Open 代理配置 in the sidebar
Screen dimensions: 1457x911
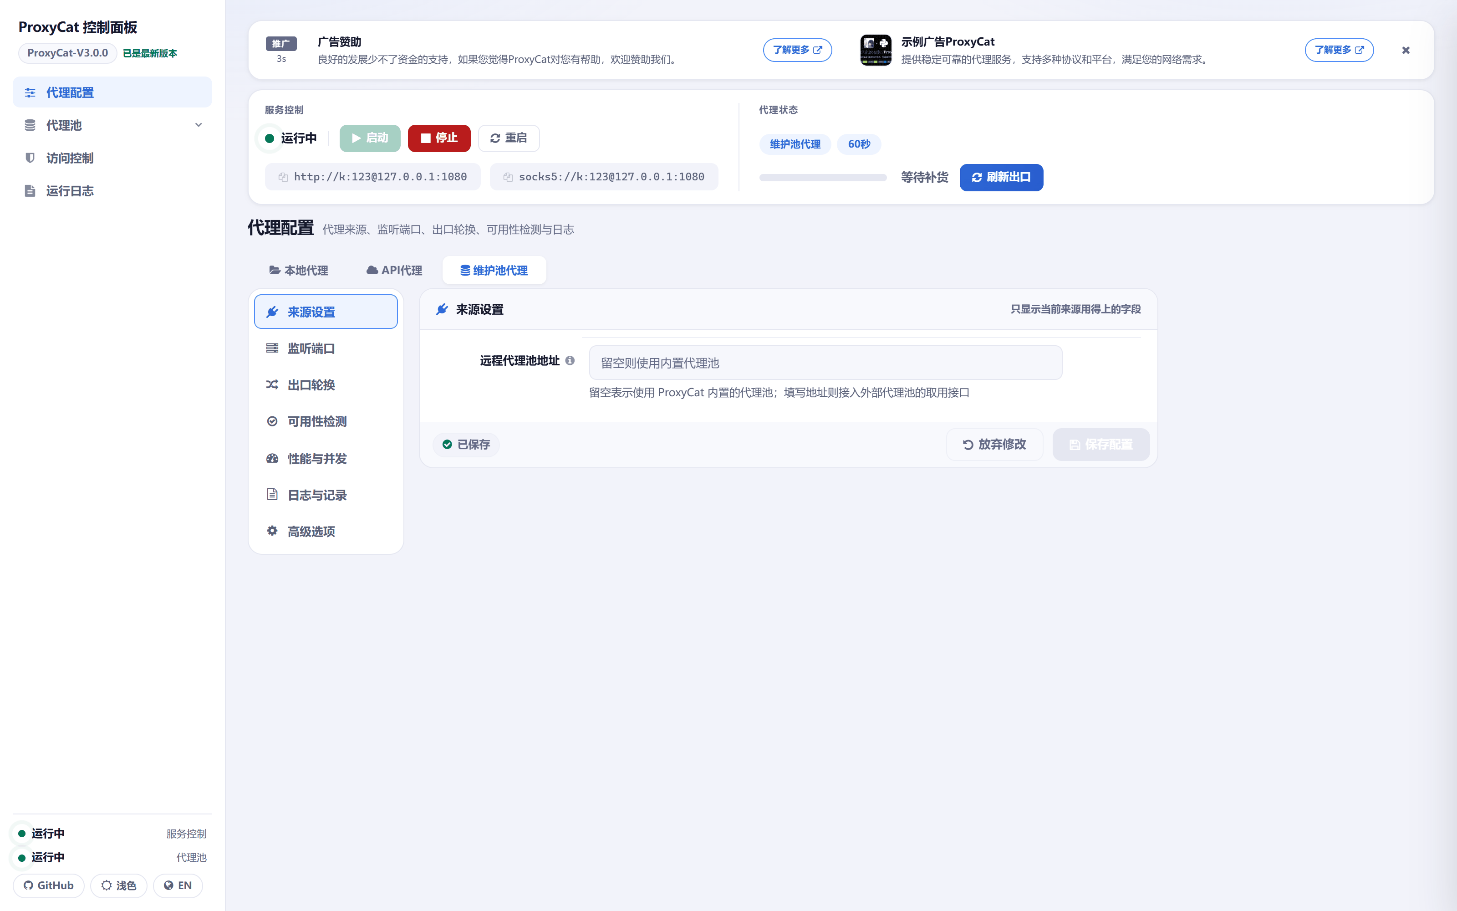click(112, 92)
